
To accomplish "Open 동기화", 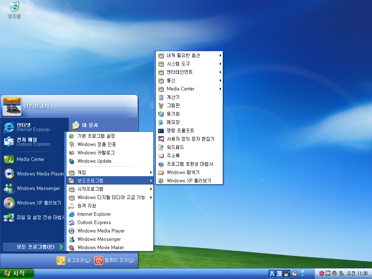I will point(189,114).
